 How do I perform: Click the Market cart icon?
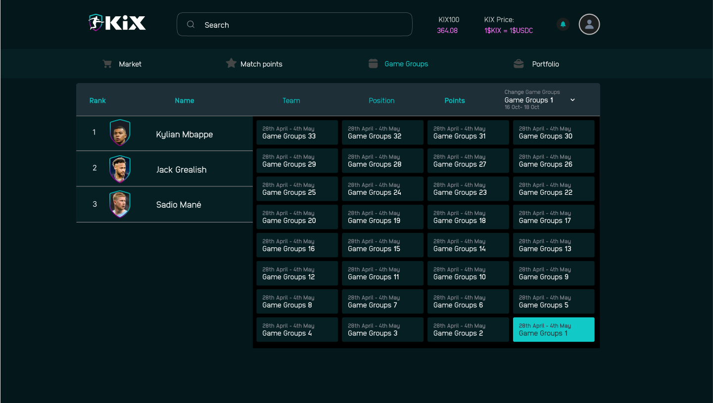click(107, 64)
